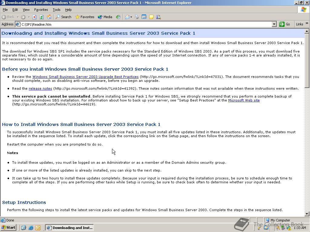Expand the Mail button dropdown arrow
Image resolution: width=310 pixels, height=232 pixels.
click(x=131, y=17)
